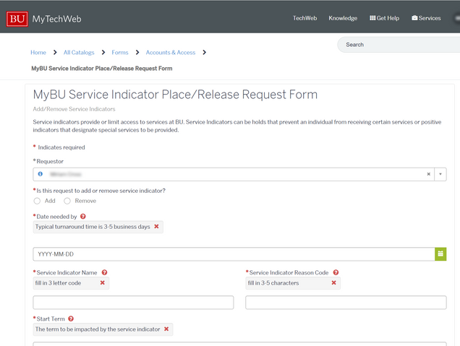Focus the Search field

[x=399, y=45]
